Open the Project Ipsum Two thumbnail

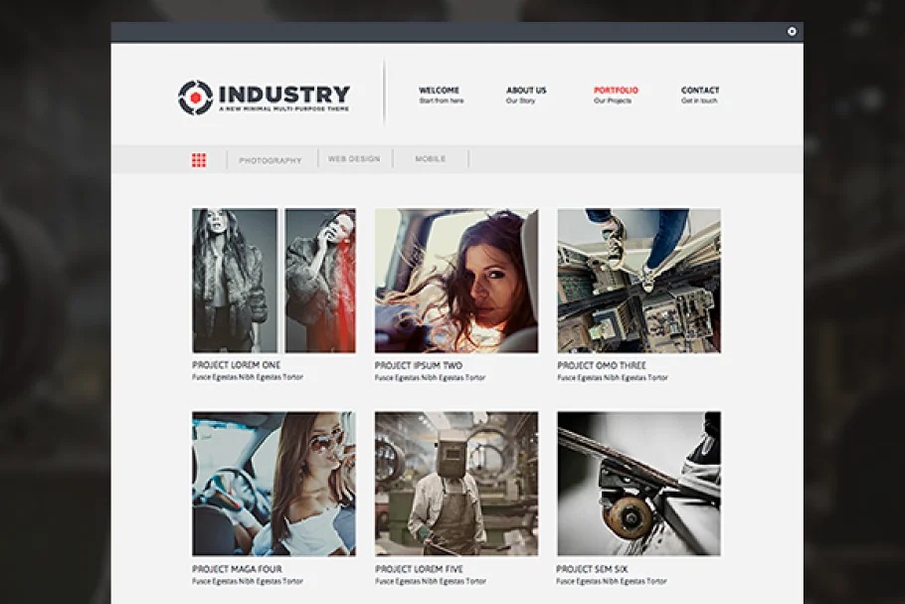(456, 281)
